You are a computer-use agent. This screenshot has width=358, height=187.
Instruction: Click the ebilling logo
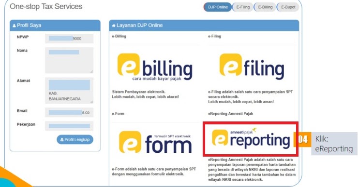tap(155, 67)
